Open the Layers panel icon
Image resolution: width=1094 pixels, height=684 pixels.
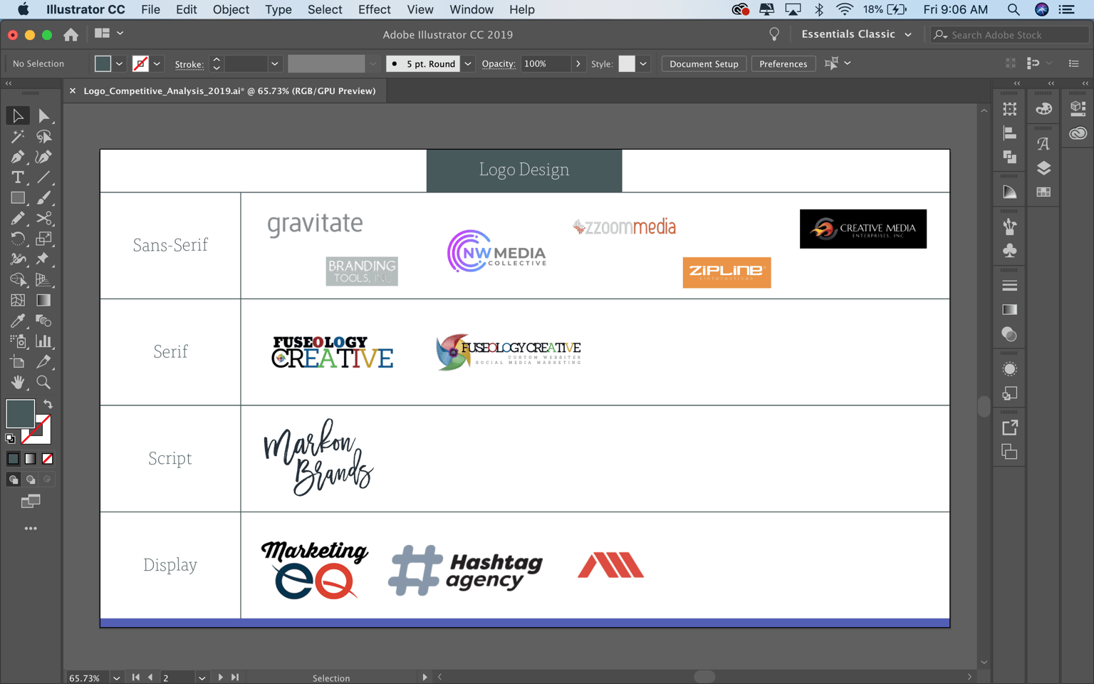pyautogui.click(x=1043, y=168)
